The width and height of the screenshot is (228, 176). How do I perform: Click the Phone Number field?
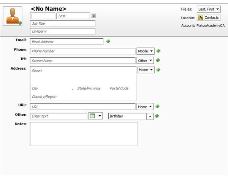(82, 51)
